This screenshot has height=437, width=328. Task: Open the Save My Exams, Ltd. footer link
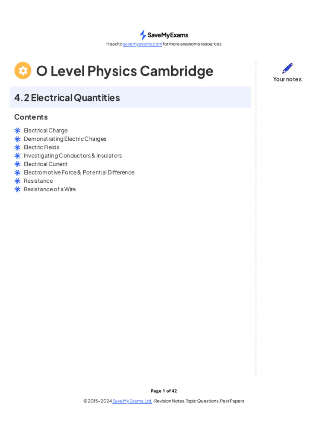tap(132, 401)
